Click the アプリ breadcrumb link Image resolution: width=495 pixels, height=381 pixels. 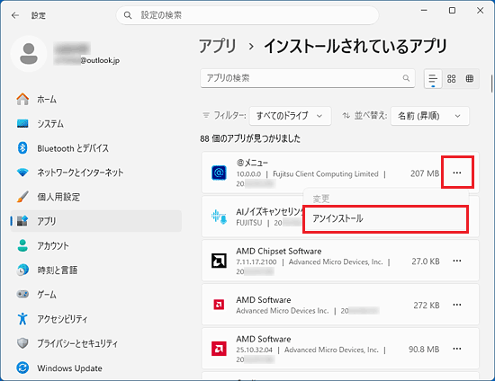[218, 46]
